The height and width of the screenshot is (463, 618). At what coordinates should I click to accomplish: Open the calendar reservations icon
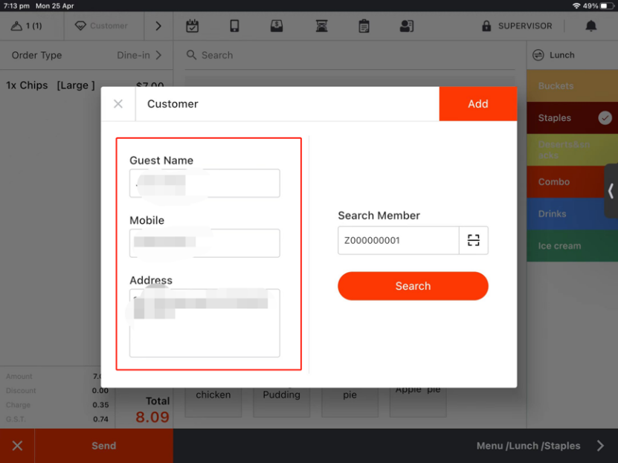193,26
